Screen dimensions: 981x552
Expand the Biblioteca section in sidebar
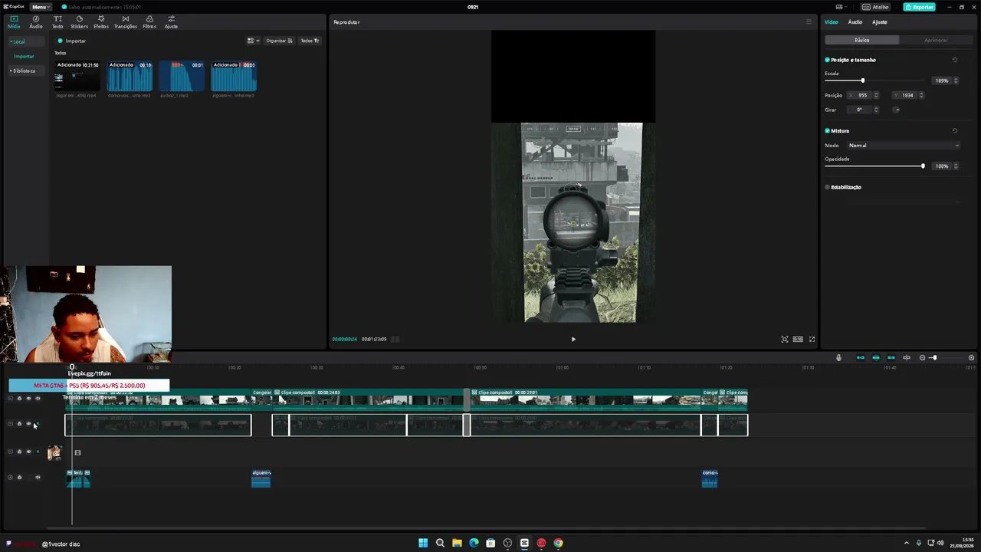pos(23,71)
